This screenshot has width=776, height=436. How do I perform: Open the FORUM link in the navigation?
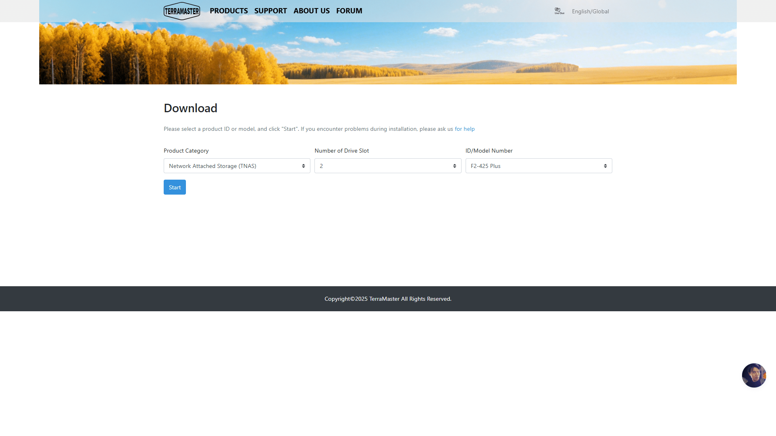coord(349,11)
